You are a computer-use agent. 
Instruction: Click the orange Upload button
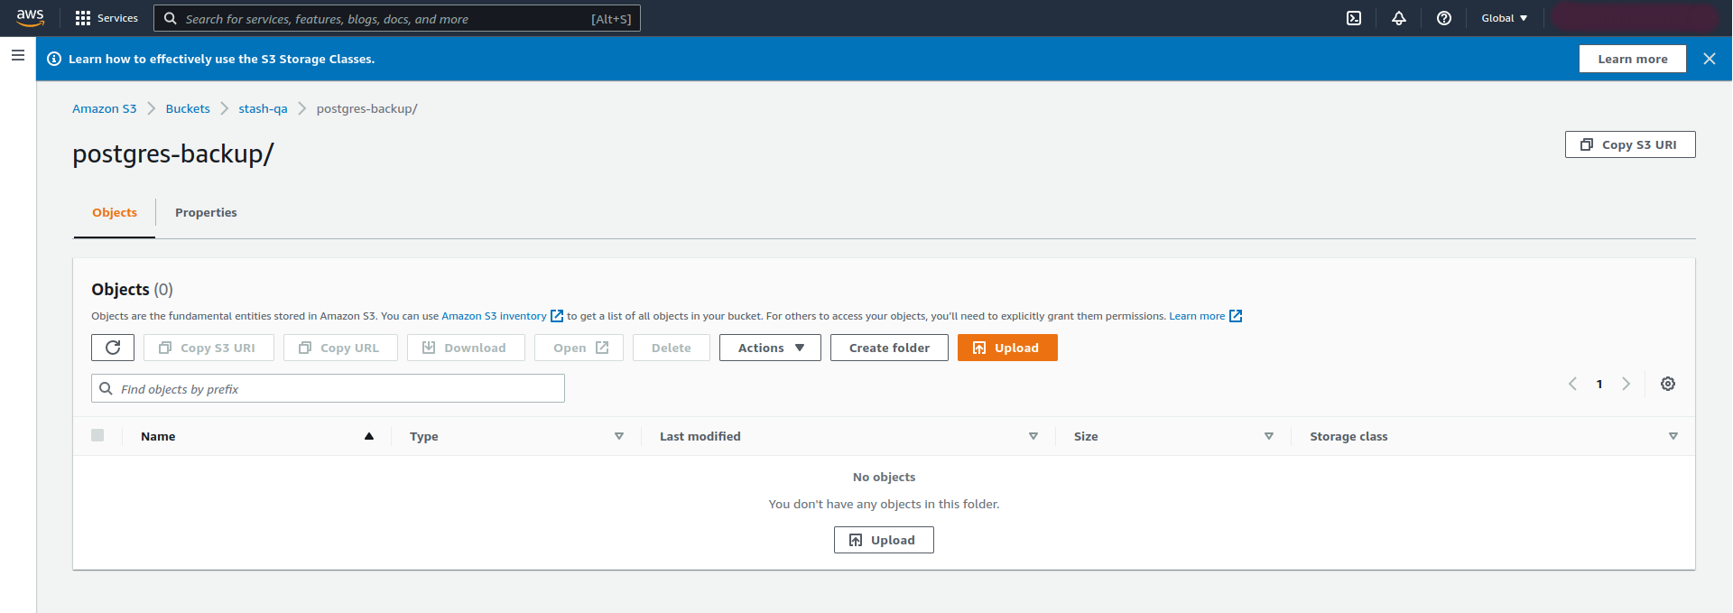coord(1007,348)
